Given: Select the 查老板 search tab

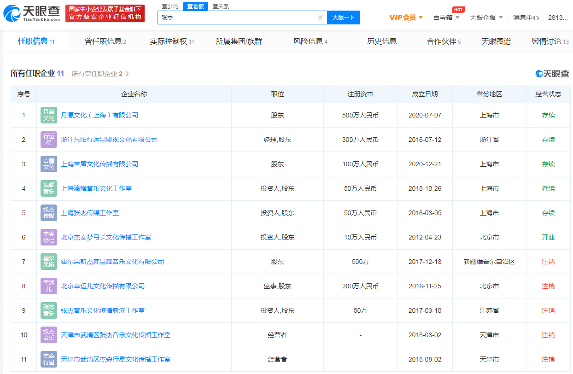Looking at the screenshot, I should point(195,6).
